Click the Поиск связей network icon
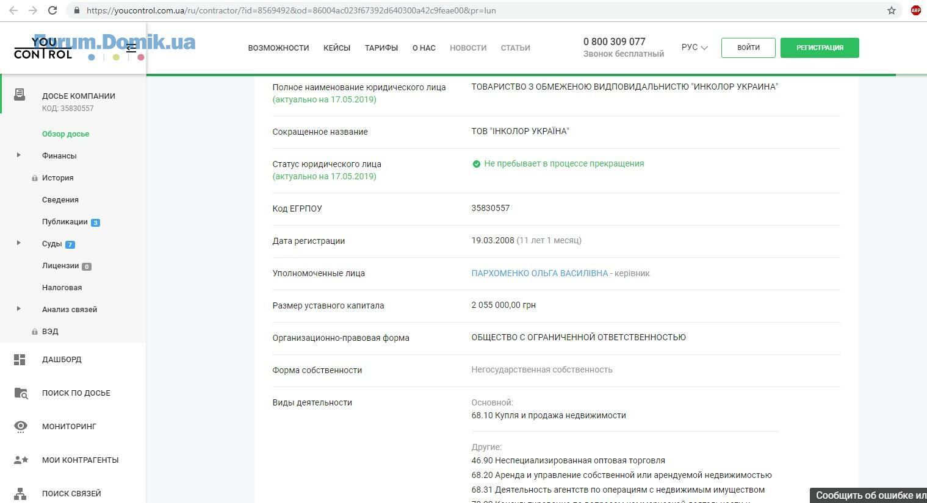Screen dimensions: 927x503 click(20, 494)
